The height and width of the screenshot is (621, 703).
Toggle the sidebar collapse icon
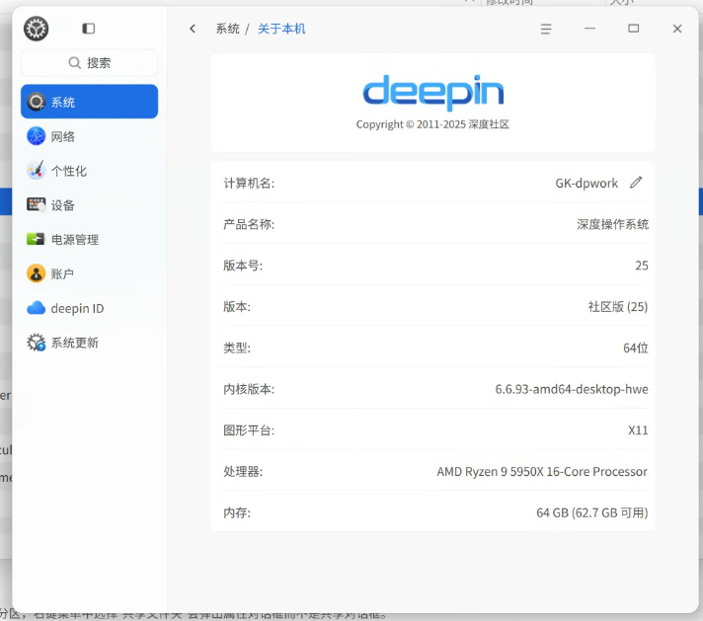pyautogui.click(x=88, y=29)
